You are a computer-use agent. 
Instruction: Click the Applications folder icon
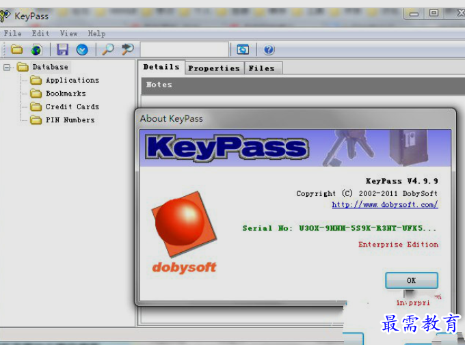tap(36, 80)
